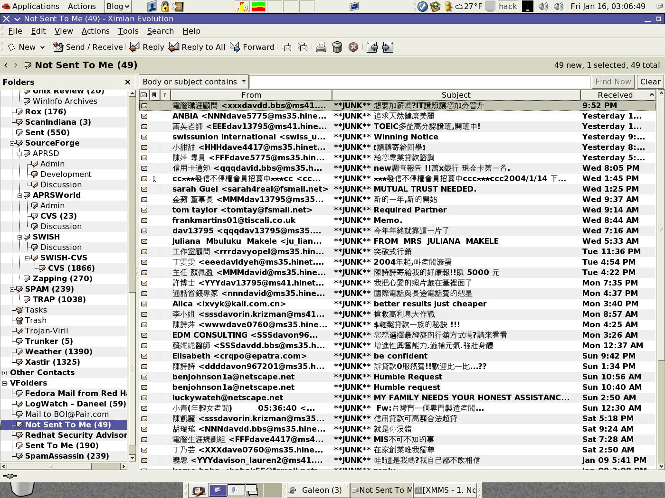Sort messages by the From column header
The height and width of the screenshot is (498, 665).
(251, 95)
